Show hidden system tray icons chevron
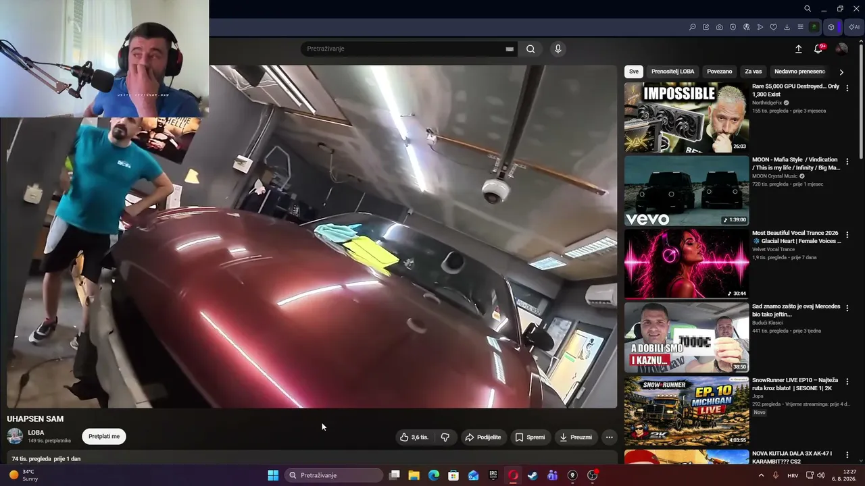Screen dimensions: 865x486 click(x=761, y=475)
